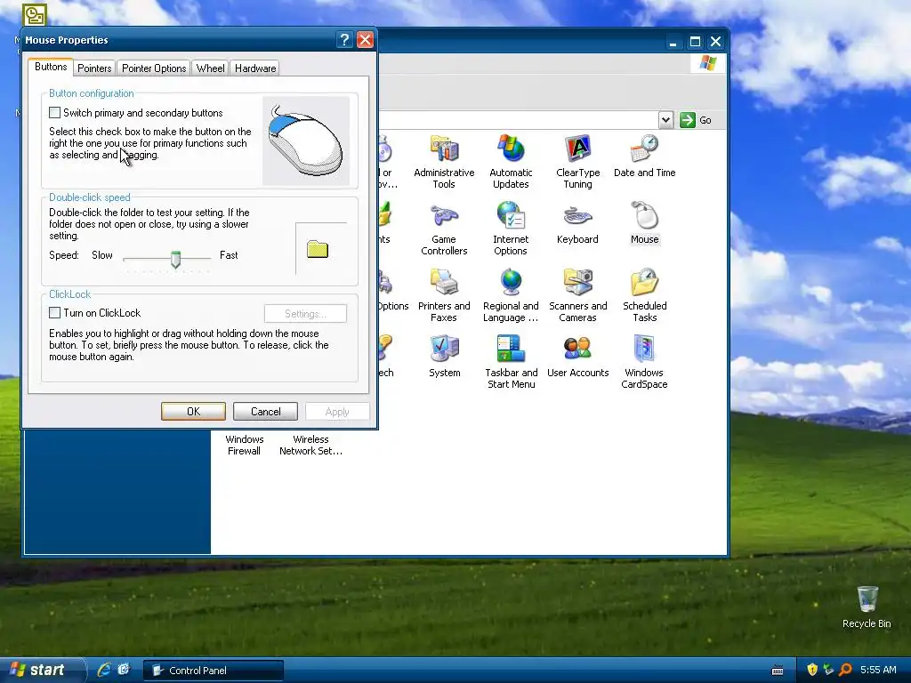This screenshot has height=683, width=911.
Task: Click the ClickLock Settings button
Action: [306, 314]
